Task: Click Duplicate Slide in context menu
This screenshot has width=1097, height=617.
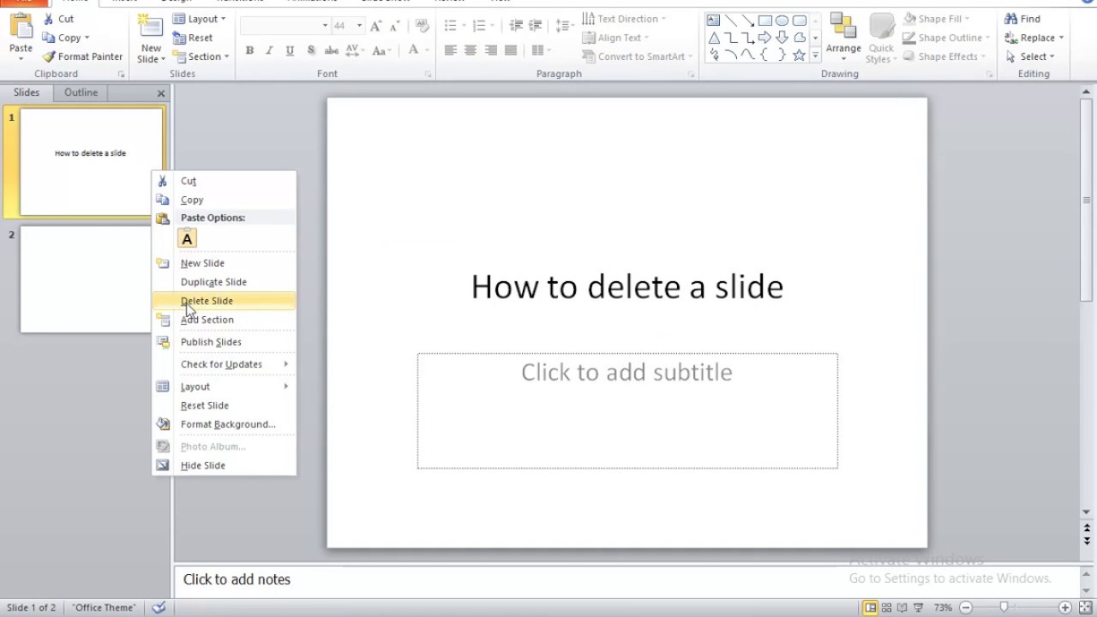Action: [213, 282]
